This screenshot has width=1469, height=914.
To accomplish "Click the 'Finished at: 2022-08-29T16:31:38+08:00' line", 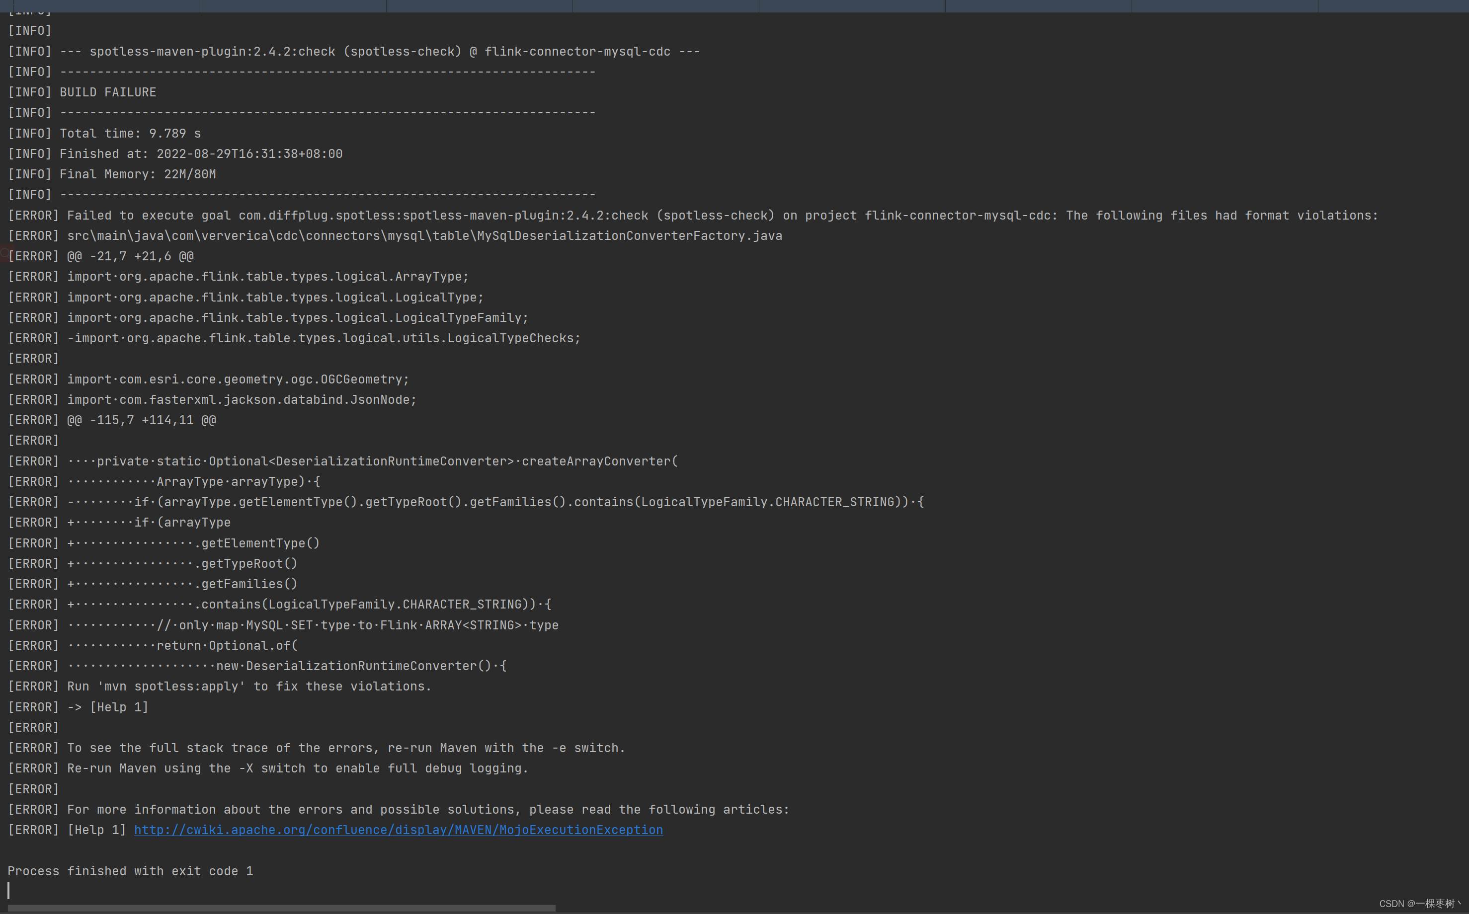I will coord(175,153).
